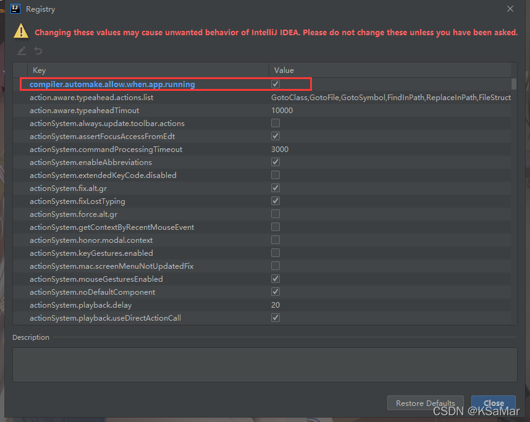Enable actionSystem.keyGestures.enabled checkbox
This screenshot has height=422, width=530.
pyautogui.click(x=276, y=253)
